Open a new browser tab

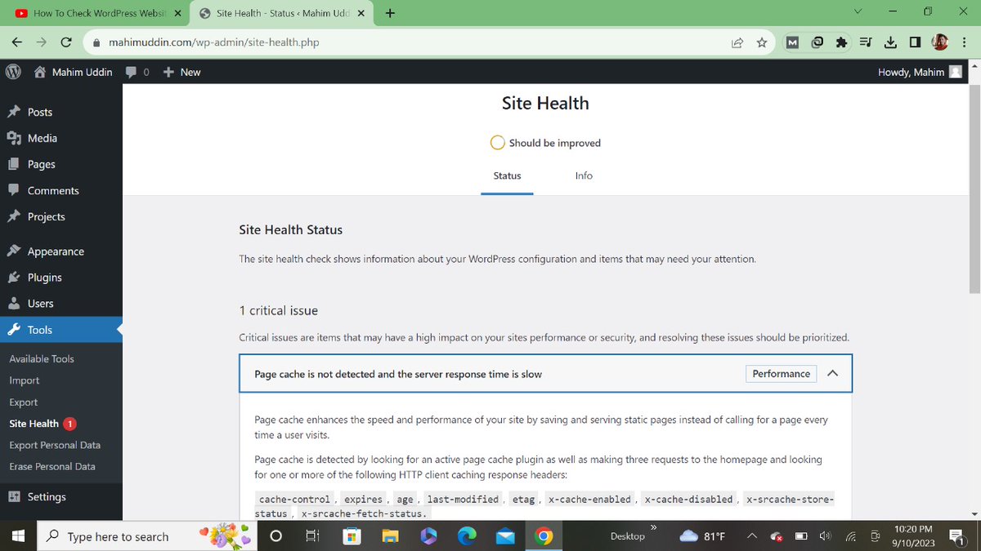click(x=390, y=13)
